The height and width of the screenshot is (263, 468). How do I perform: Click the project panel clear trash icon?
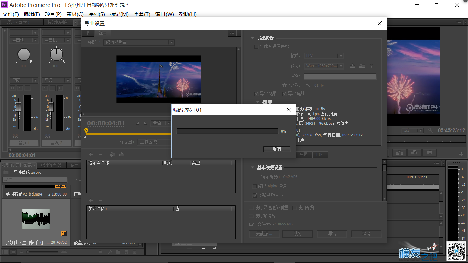tap(135, 252)
